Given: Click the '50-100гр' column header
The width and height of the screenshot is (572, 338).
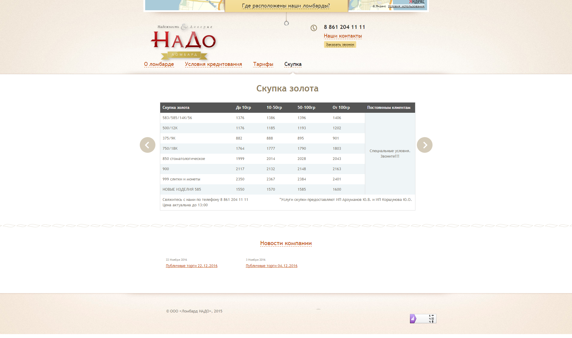Looking at the screenshot, I should coord(306,108).
